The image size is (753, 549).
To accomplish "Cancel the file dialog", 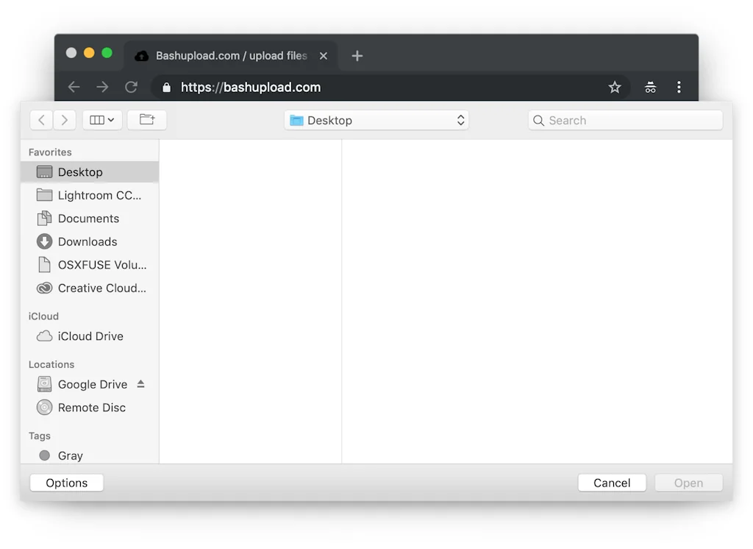I will pos(612,483).
